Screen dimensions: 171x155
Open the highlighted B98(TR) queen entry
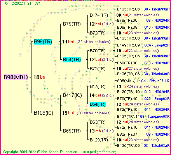tap(43, 41)
